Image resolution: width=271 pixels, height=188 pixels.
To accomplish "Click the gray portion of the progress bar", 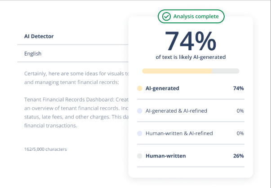I will pyautogui.click(x=225, y=71).
